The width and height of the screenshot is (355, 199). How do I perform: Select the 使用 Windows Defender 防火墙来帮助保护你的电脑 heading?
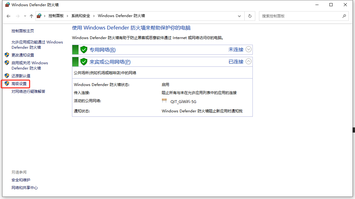tap(131, 28)
